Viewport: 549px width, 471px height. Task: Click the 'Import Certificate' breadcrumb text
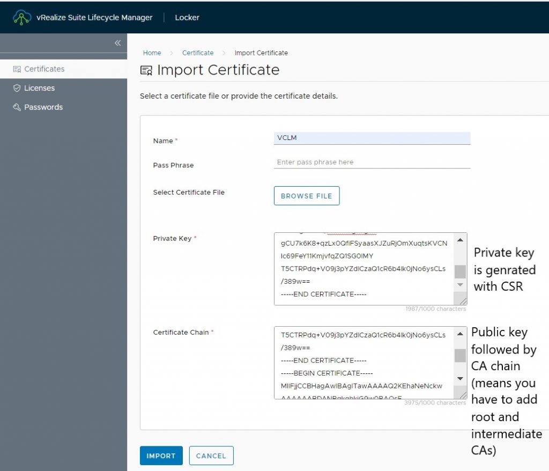click(x=261, y=53)
